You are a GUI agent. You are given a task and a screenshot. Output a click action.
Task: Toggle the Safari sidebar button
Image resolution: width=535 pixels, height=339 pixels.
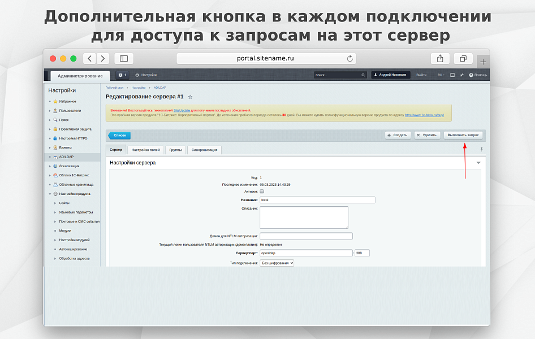click(123, 58)
